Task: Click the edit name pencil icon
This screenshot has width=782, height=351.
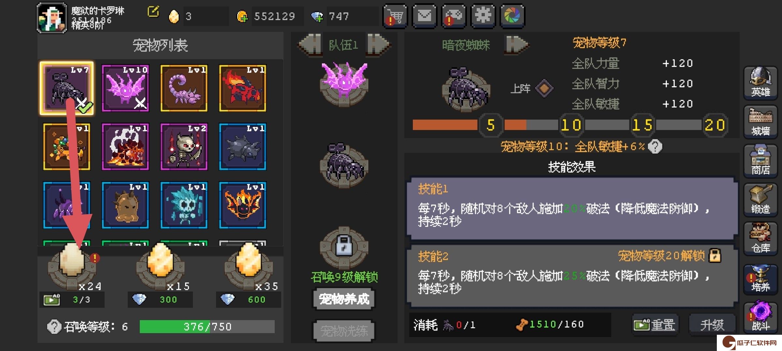Action: [153, 12]
